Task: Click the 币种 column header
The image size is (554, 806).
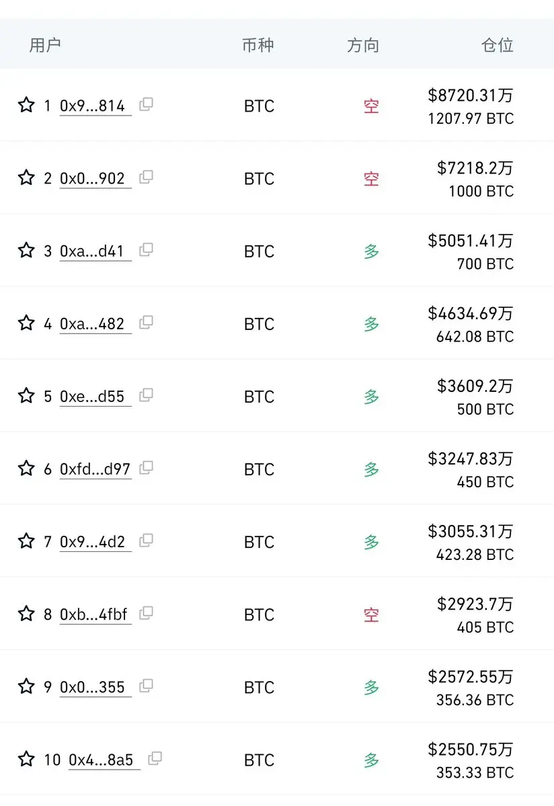Action: [258, 45]
